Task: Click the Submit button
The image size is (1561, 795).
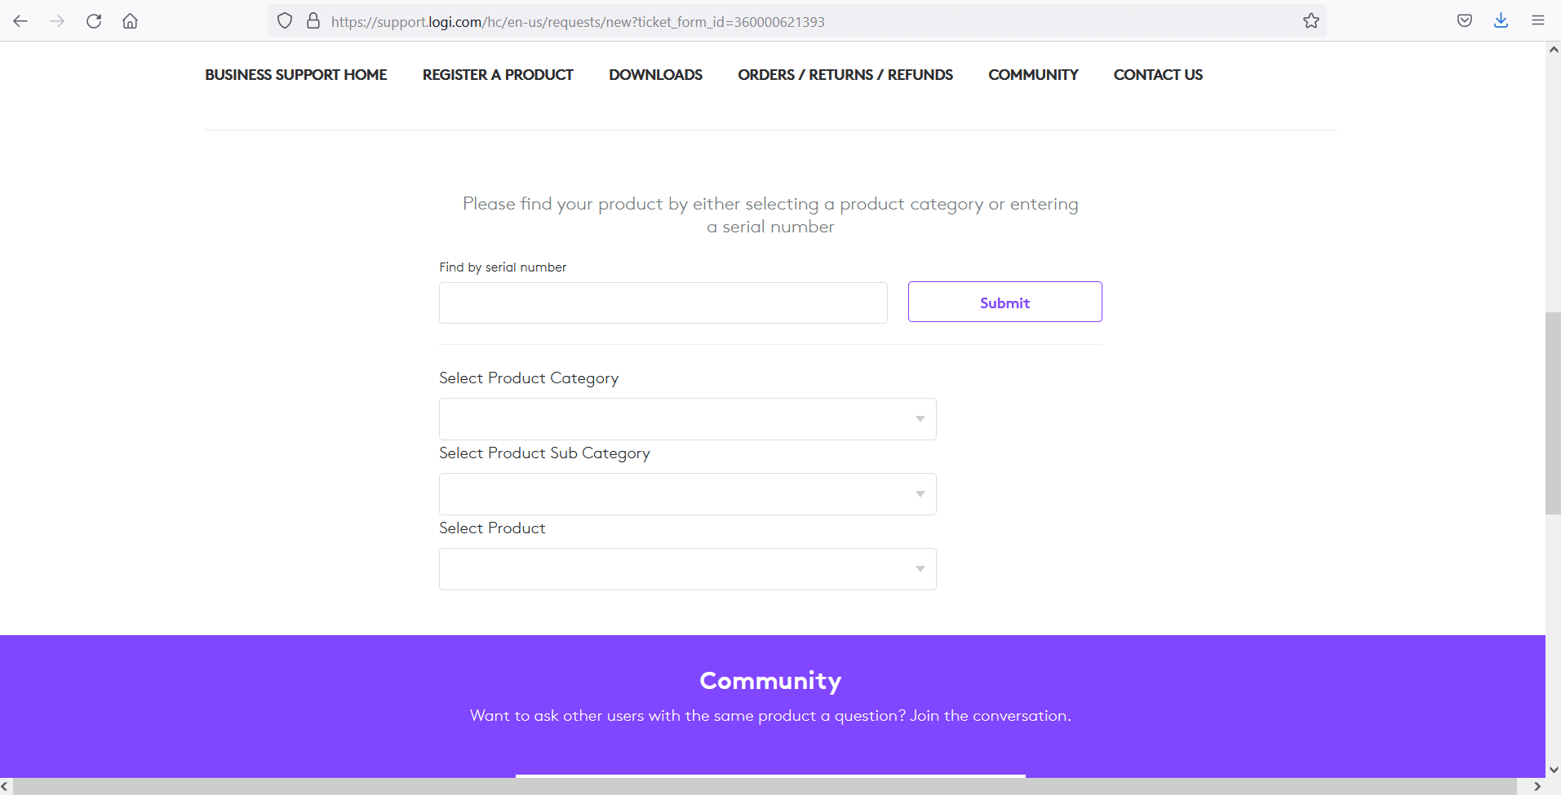Action: tap(1004, 303)
